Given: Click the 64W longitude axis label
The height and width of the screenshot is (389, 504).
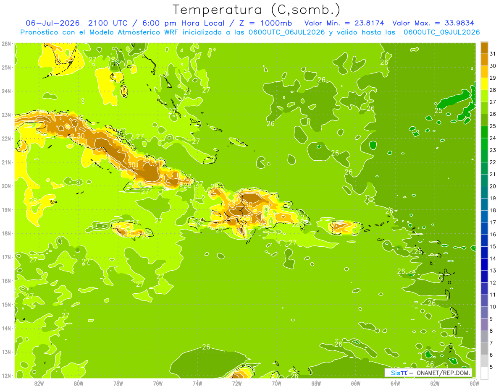Looking at the screenshot, I should (x=395, y=383).
